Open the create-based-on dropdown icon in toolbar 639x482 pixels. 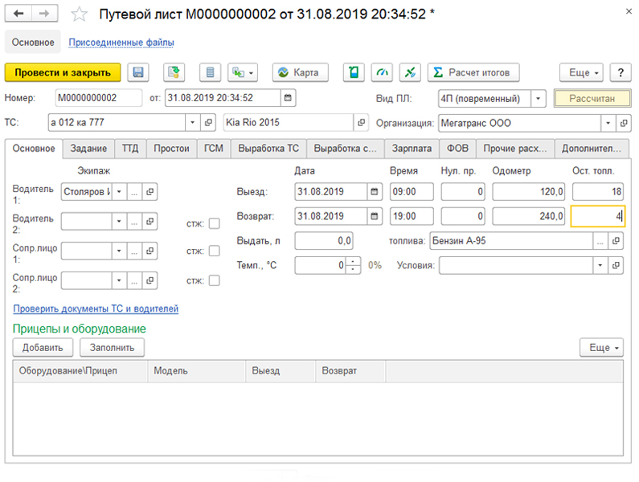pyautogui.click(x=243, y=72)
